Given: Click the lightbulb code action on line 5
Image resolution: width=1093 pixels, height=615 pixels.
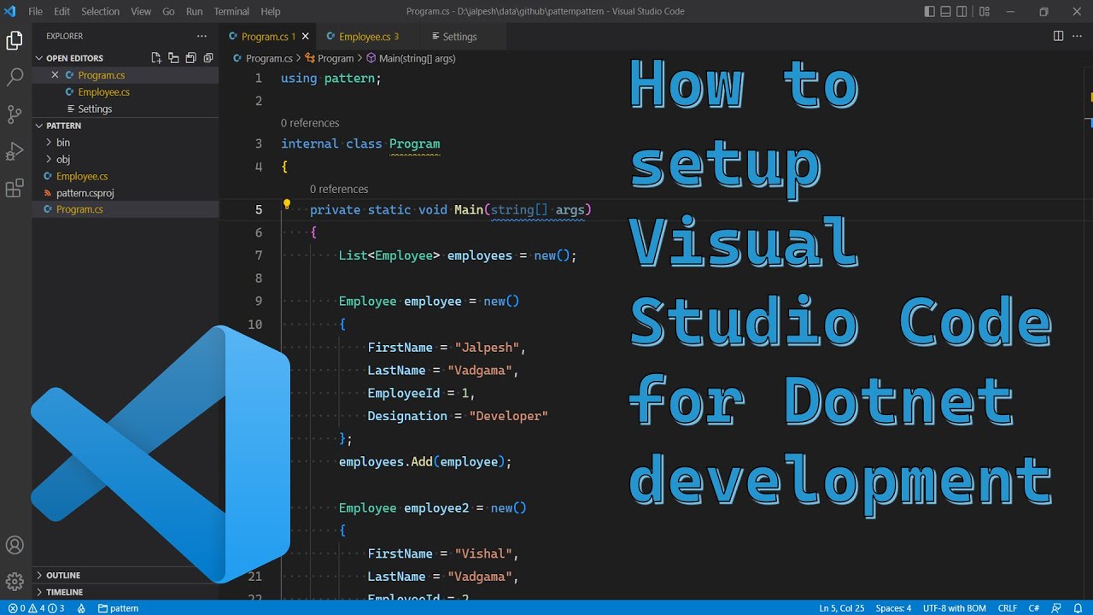Looking at the screenshot, I should tap(287, 205).
